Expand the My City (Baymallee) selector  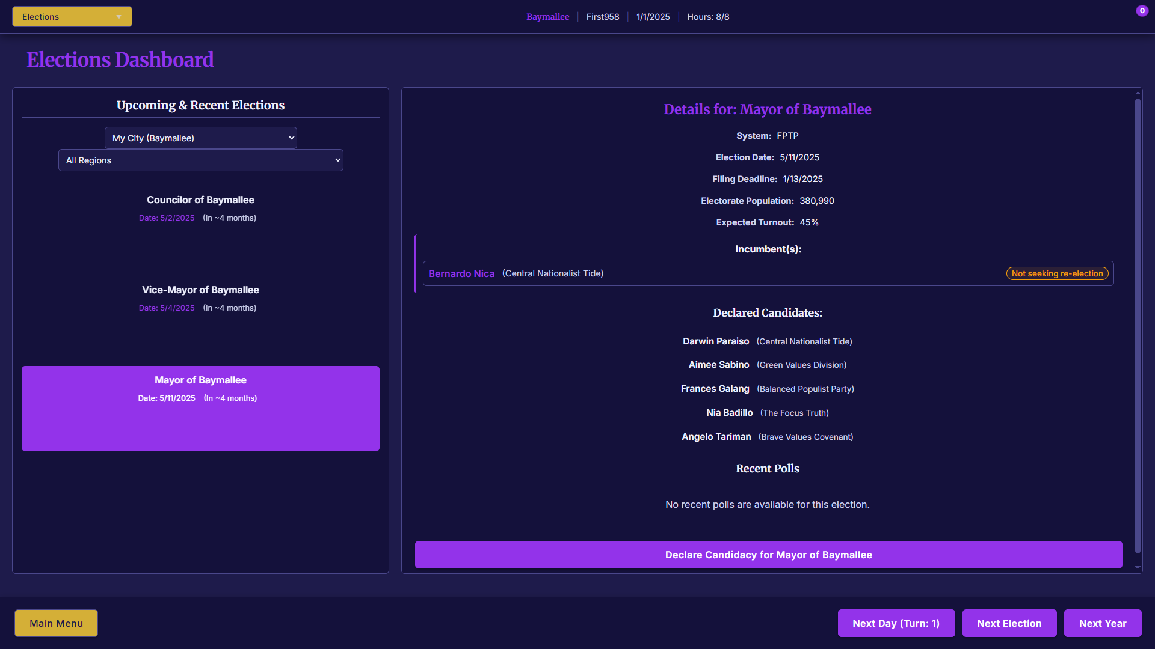(200, 138)
